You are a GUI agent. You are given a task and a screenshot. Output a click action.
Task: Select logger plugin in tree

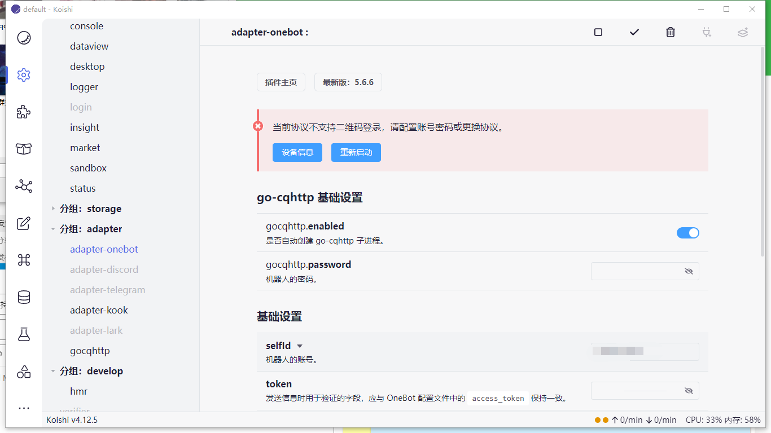point(84,87)
